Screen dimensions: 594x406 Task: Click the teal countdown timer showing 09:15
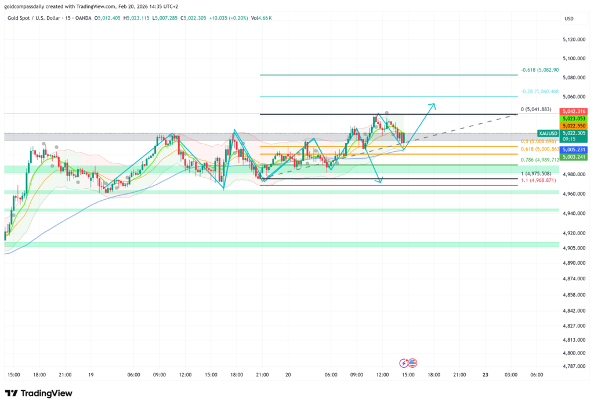tap(569, 139)
